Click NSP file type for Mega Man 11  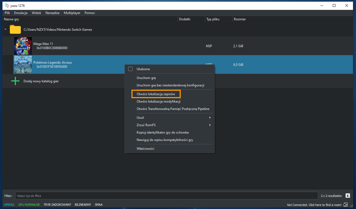click(x=209, y=46)
